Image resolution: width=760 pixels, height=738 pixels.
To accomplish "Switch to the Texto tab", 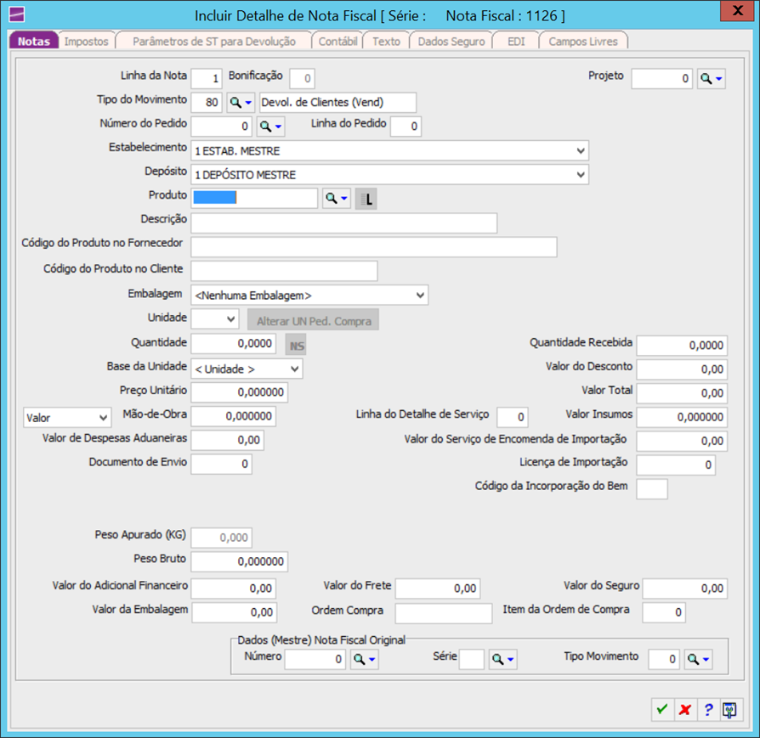I will coord(386,41).
